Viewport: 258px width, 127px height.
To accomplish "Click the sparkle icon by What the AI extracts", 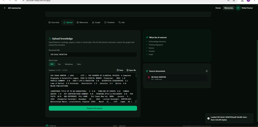I will (147, 37).
